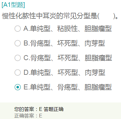Viewport: 121px width, 119px height.
Task: Click the blank parentheses in the question
Action: pos(106,16)
